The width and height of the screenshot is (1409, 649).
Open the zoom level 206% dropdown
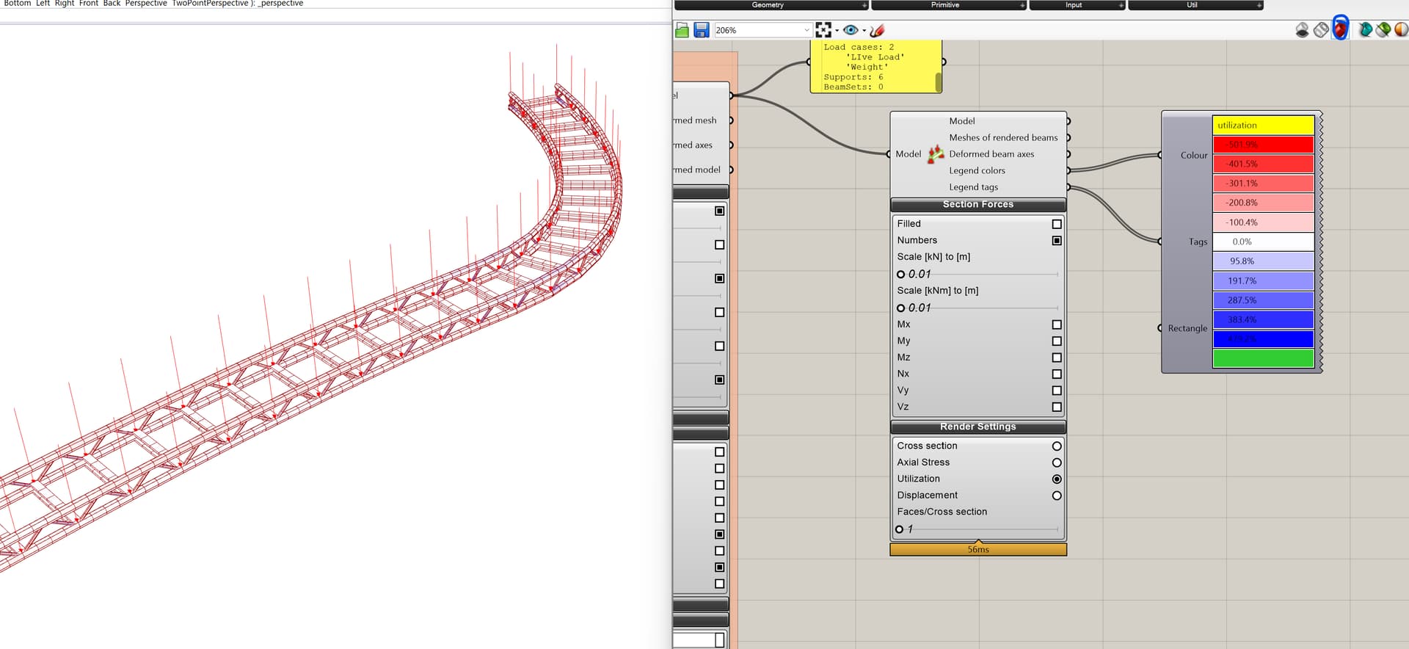point(807,30)
